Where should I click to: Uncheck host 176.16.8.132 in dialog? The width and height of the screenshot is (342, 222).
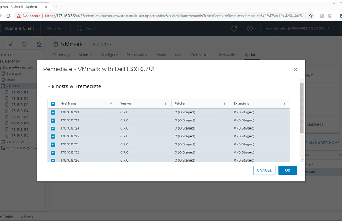pos(53,152)
